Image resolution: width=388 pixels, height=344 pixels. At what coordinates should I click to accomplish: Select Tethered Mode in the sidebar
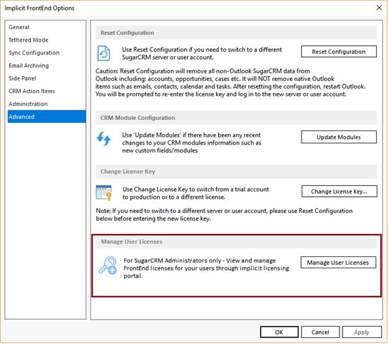tap(29, 40)
